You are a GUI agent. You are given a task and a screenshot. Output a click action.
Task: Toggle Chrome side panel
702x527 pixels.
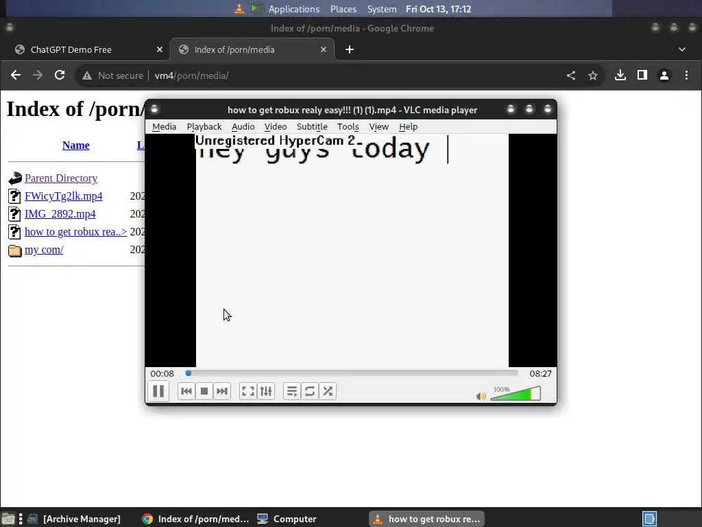coord(642,75)
